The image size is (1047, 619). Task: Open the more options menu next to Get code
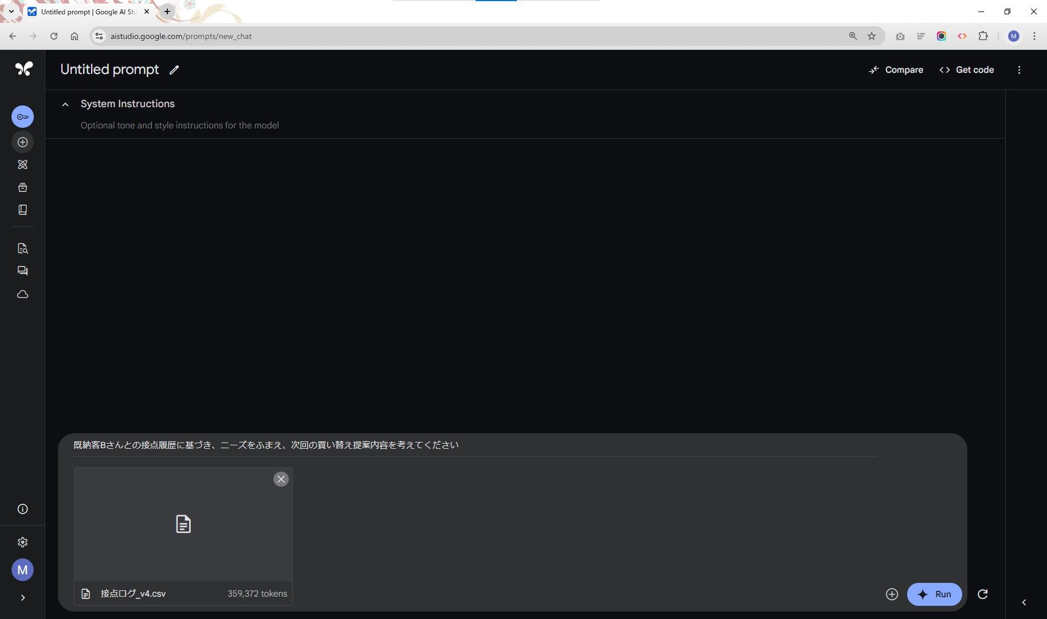pos(1019,70)
